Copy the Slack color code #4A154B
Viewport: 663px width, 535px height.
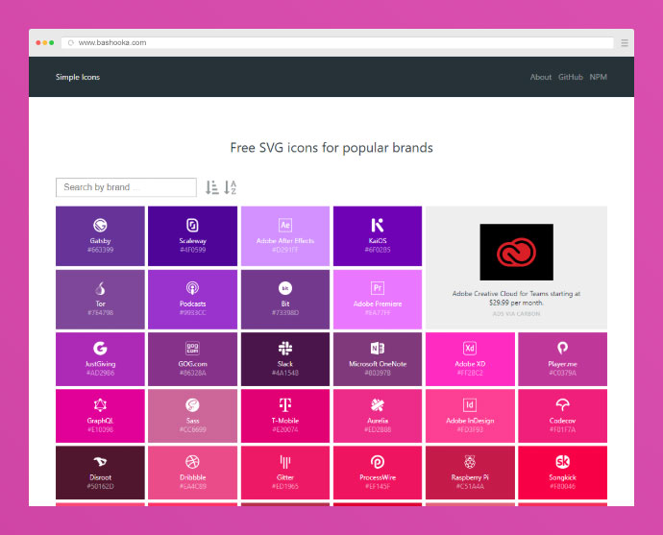pyautogui.click(x=285, y=373)
